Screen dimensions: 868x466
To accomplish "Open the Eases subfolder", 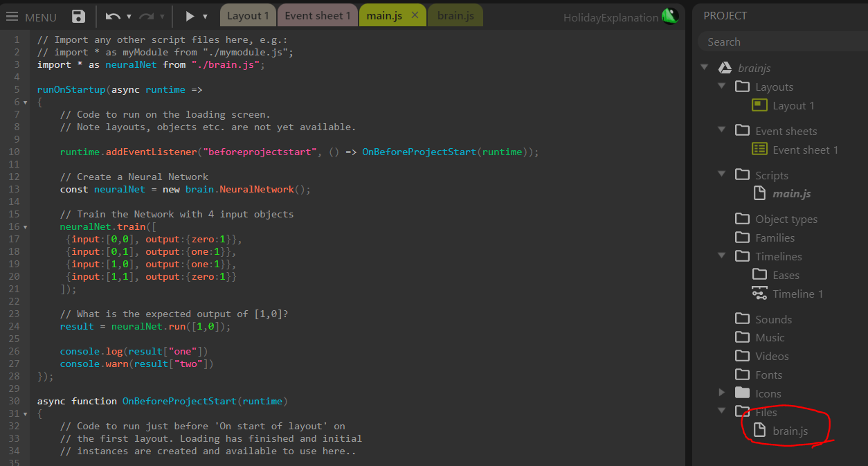I will [x=786, y=275].
